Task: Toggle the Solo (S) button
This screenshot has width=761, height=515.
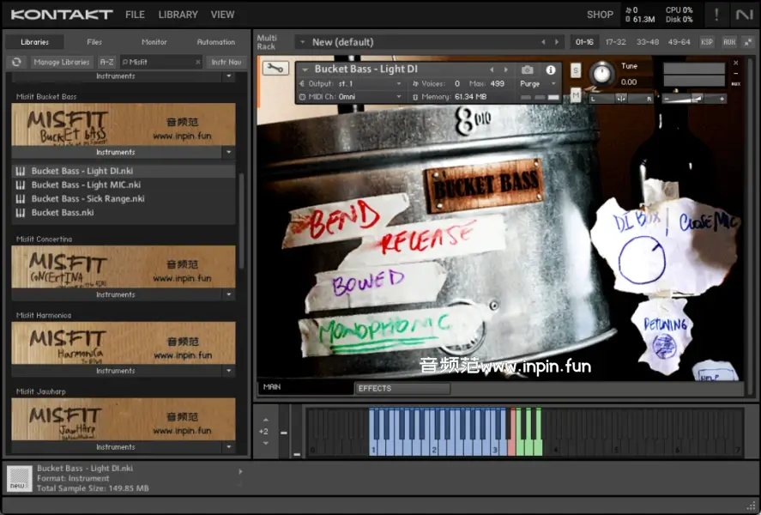Action: [576, 70]
